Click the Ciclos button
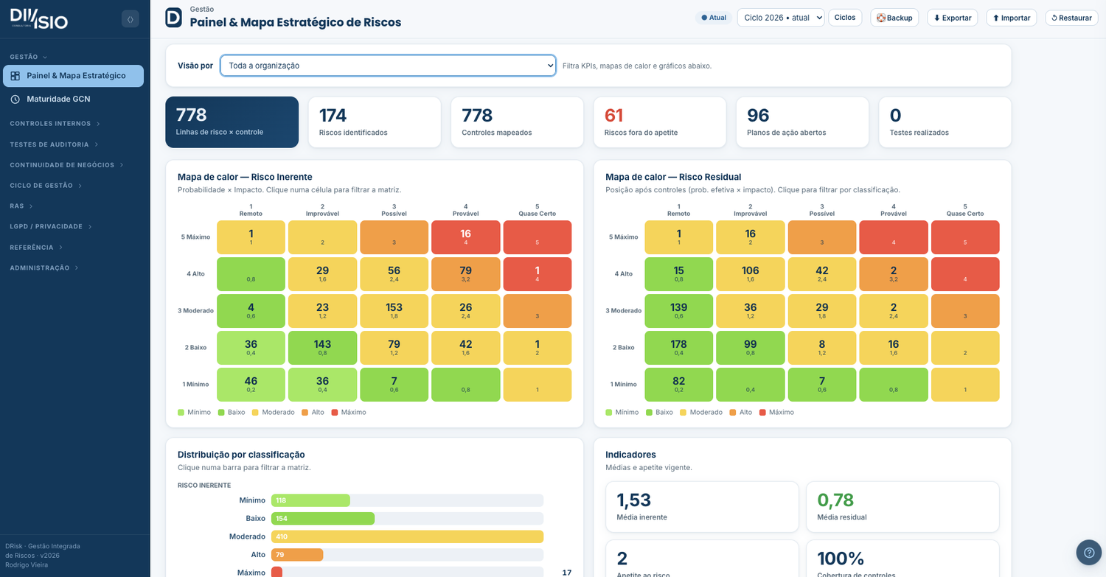Image resolution: width=1106 pixels, height=577 pixels. click(x=845, y=18)
